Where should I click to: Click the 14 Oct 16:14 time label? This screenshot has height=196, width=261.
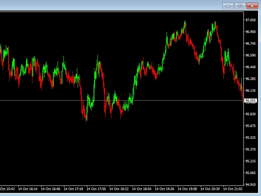tap(28, 189)
